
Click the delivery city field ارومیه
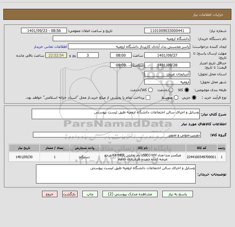pyautogui.click(x=167, y=82)
